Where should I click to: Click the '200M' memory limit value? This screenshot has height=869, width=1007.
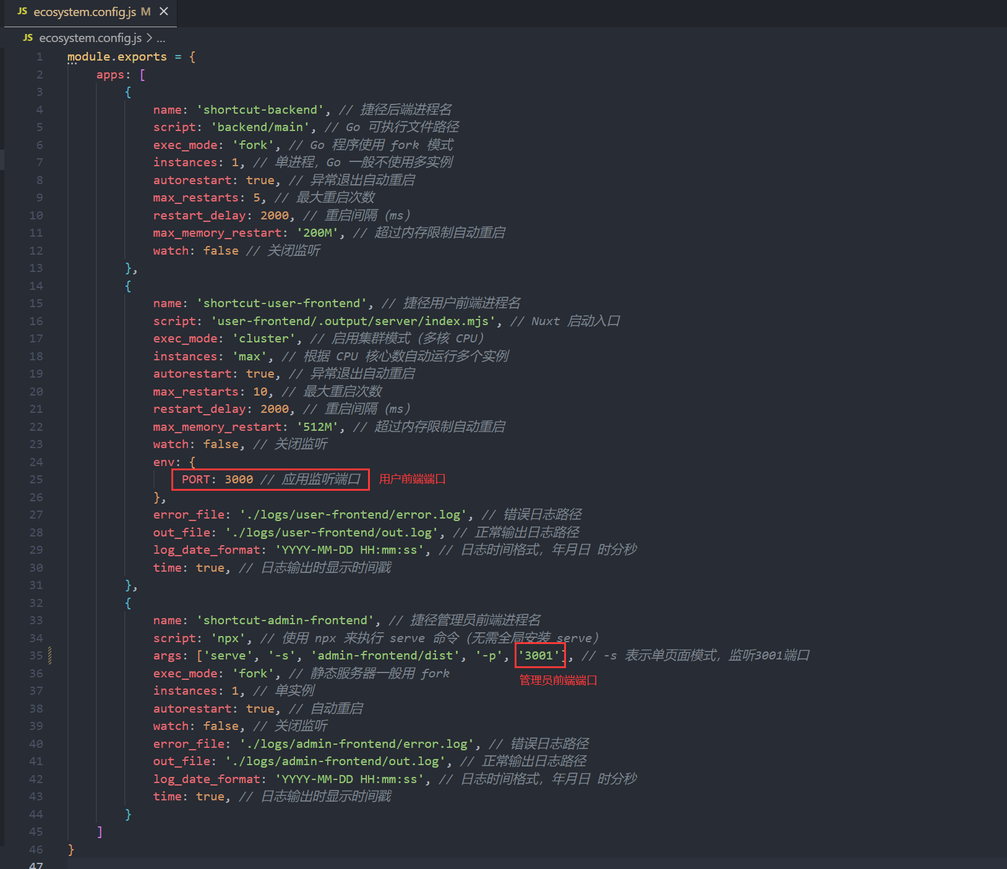click(317, 233)
